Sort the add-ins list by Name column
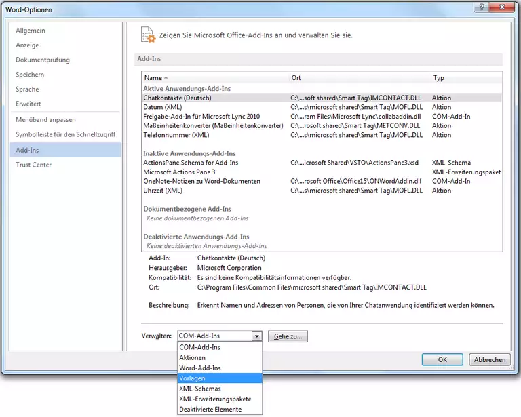The width and height of the screenshot is (521, 417). coord(153,78)
